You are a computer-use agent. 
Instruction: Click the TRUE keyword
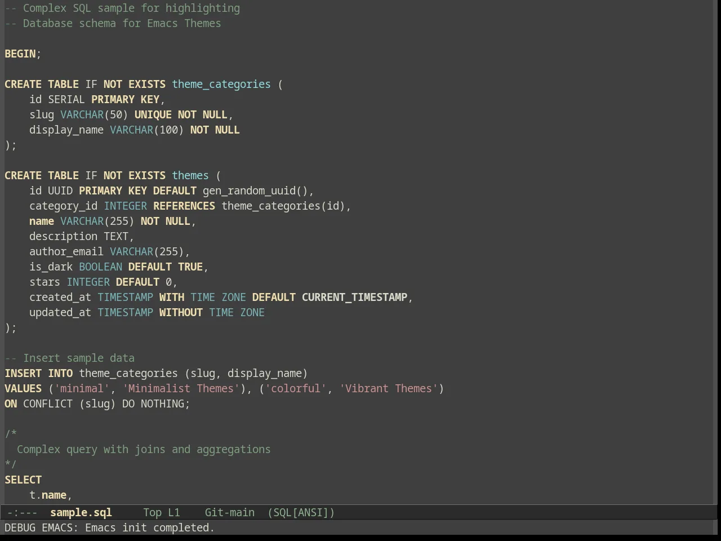(190, 267)
